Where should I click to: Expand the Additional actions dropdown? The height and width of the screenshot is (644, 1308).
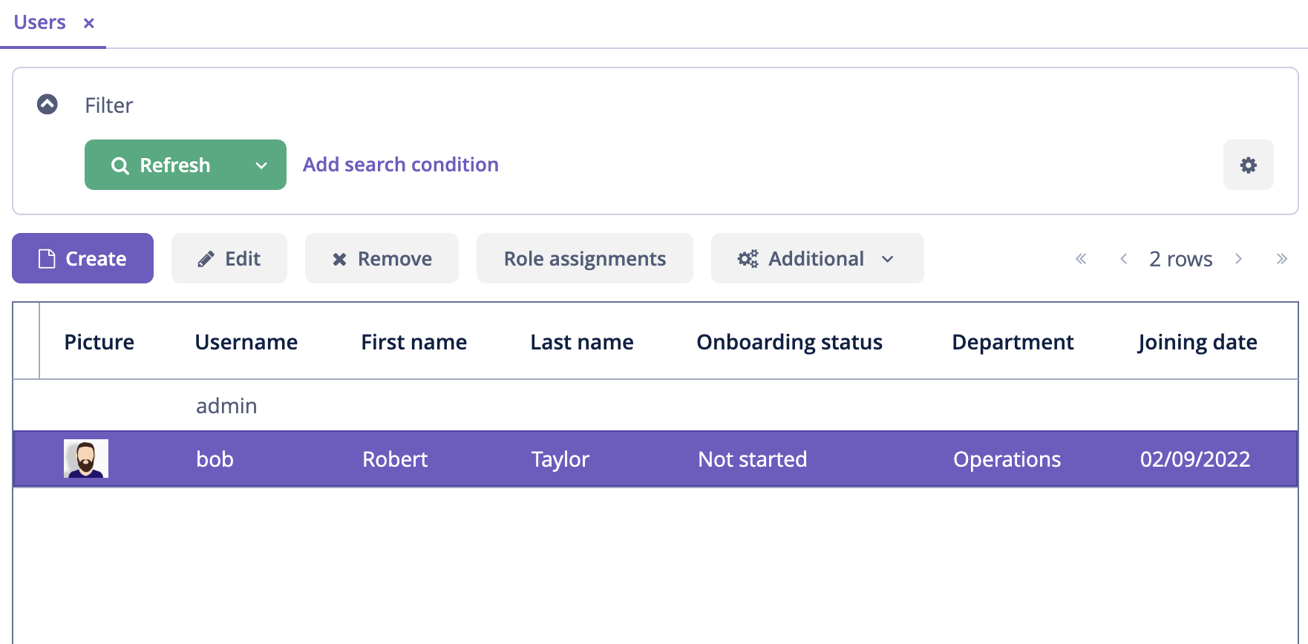pyautogui.click(x=817, y=258)
